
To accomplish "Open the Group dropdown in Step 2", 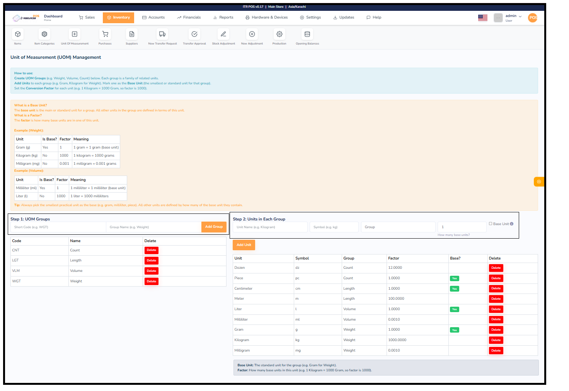I will [x=398, y=227].
